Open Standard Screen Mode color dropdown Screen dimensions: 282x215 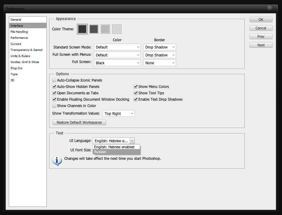click(x=117, y=47)
